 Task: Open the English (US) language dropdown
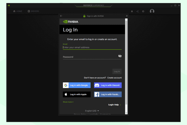(92, 111)
